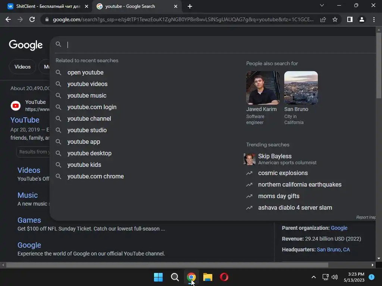382x286 pixels.
Task: Open Jawed Karim photo thumbnail
Action: pyautogui.click(x=263, y=88)
